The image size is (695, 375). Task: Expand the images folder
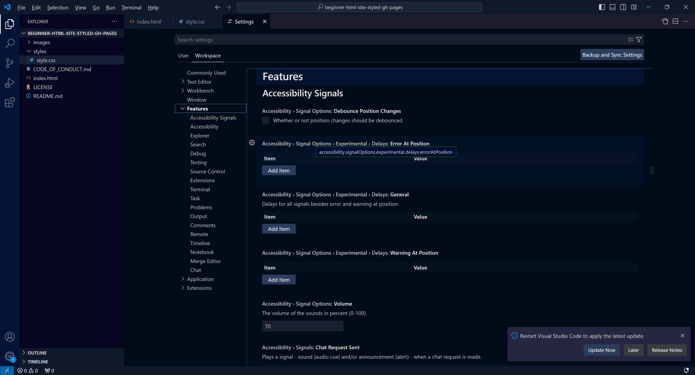(42, 42)
